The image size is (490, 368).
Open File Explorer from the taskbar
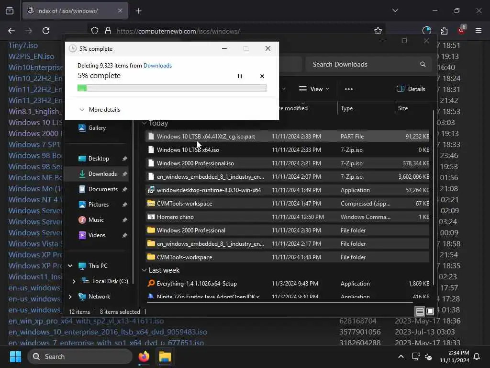pyautogui.click(x=165, y=356)
